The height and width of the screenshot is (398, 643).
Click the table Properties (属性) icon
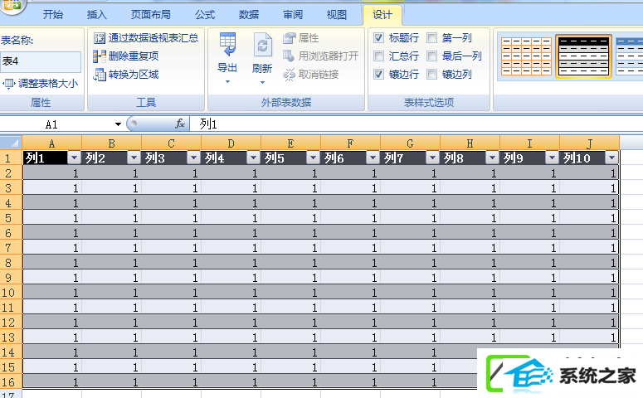click(x=289, y=38)
